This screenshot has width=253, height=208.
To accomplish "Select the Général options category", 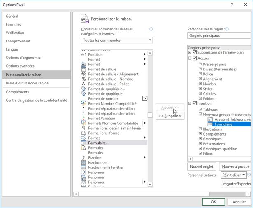I will 37,16.
